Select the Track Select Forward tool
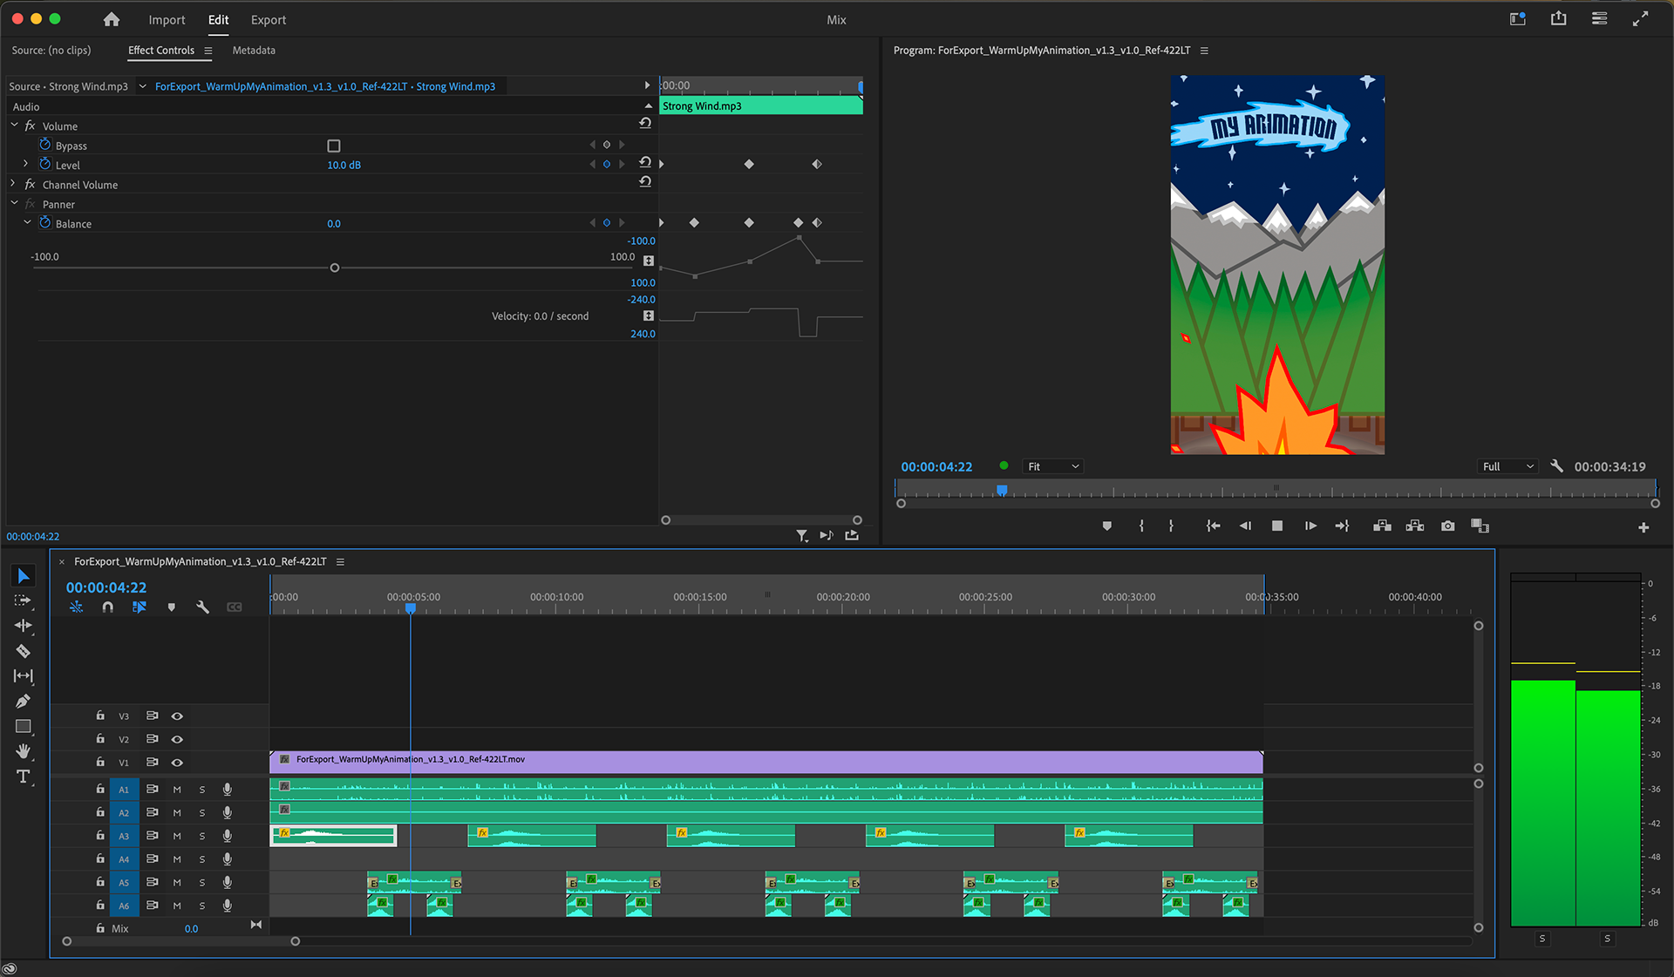Screen dimensions: 1674x977 click(x=24, y=600)
